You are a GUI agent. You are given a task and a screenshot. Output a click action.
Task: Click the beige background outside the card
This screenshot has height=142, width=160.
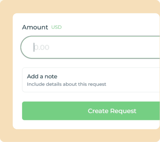(6, 75)
